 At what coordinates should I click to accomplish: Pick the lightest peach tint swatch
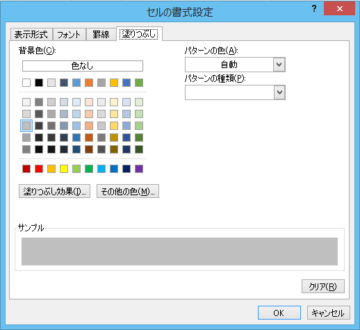[x=89, y=102]
